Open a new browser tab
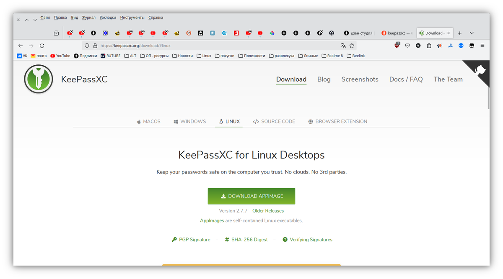 tap(459, 33)
